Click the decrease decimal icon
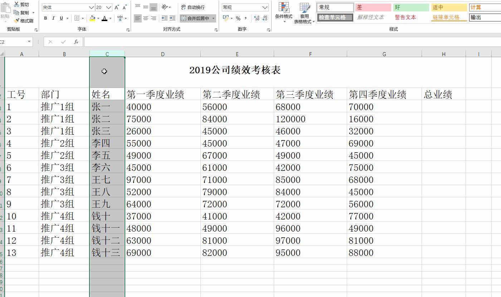This screenshot has height=297, width=501. [x=264, y=18]
